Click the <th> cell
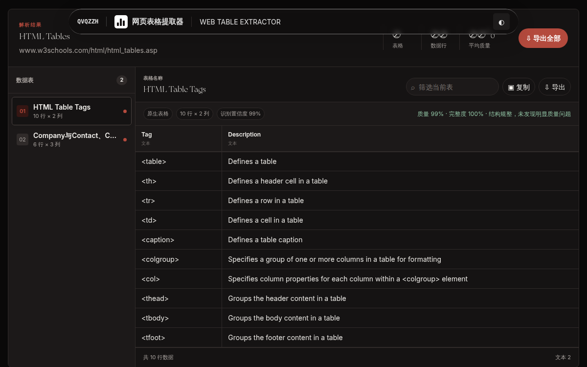 [179, 181]
